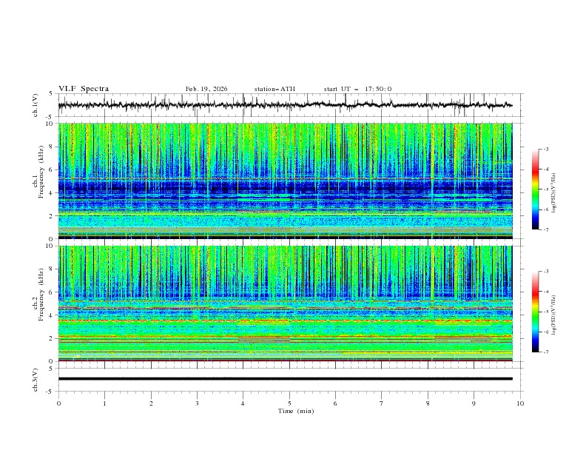Click the time axis tick label '10'
Image resolution: width=586 pixels, height=453 pixels.
(x=520, y=403)
